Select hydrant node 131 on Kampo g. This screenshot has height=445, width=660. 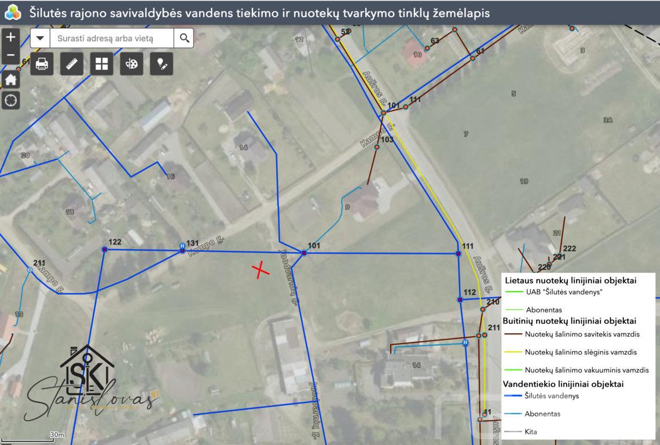click(x=182, y=246)
